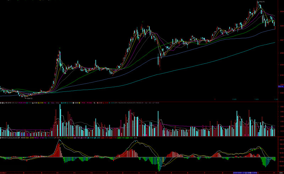Click the icon beside the MACD indicator label
The height and width of the screenshot is (174, 284).
[1, 137]
